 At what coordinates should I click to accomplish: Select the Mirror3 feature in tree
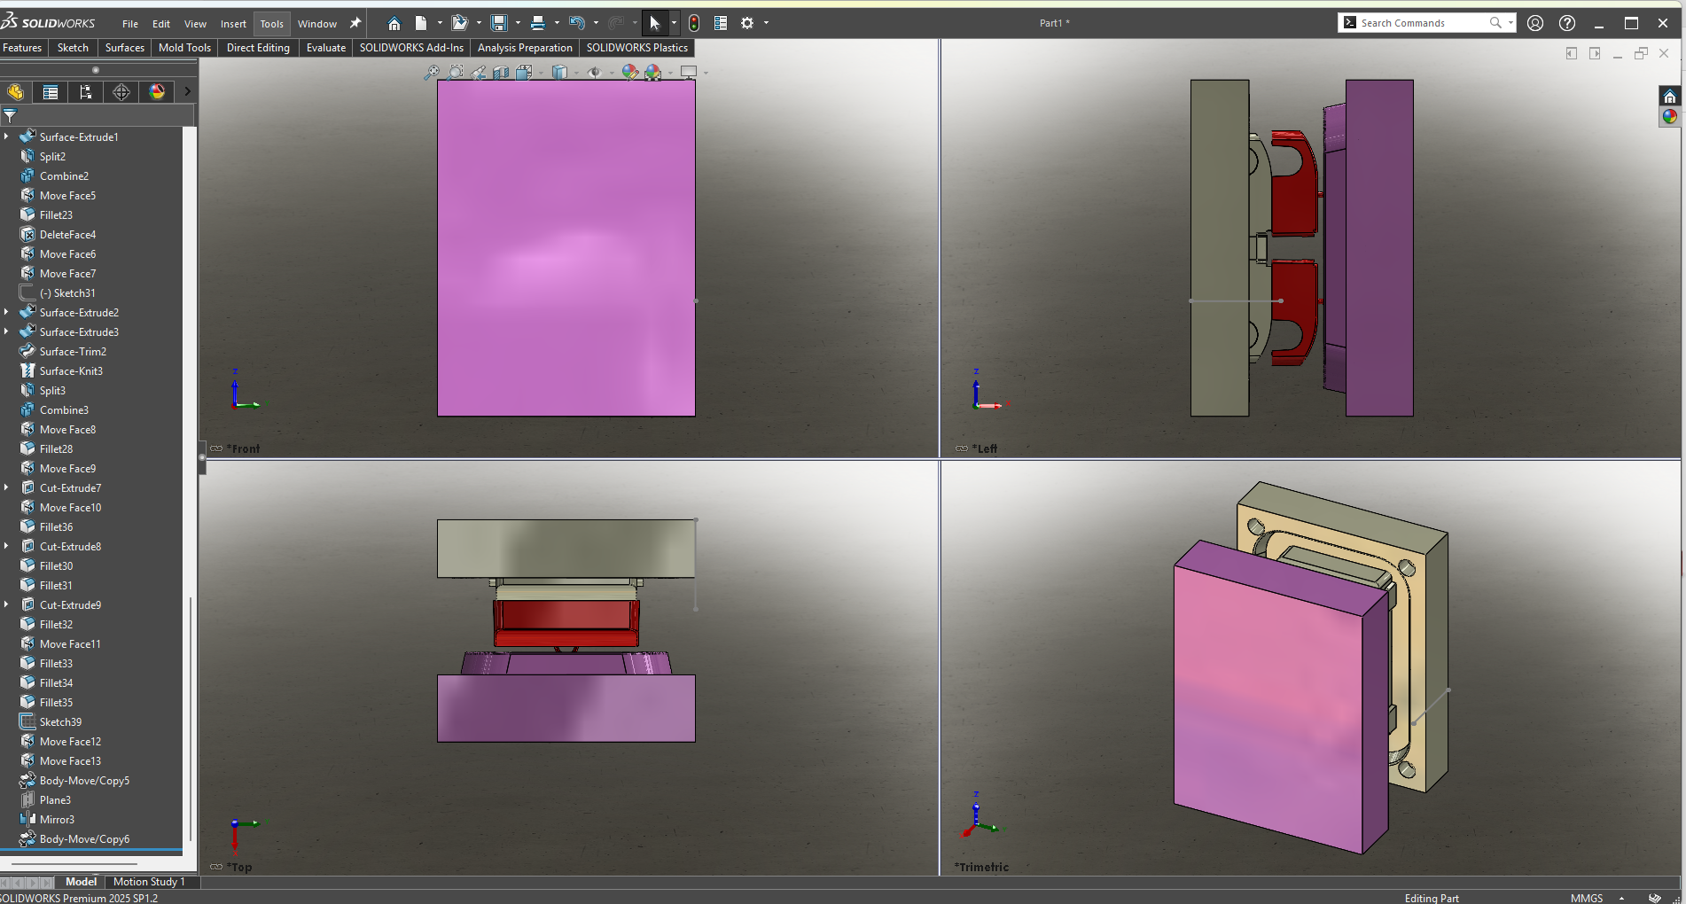pyautogui.click(x=57, y=820)
